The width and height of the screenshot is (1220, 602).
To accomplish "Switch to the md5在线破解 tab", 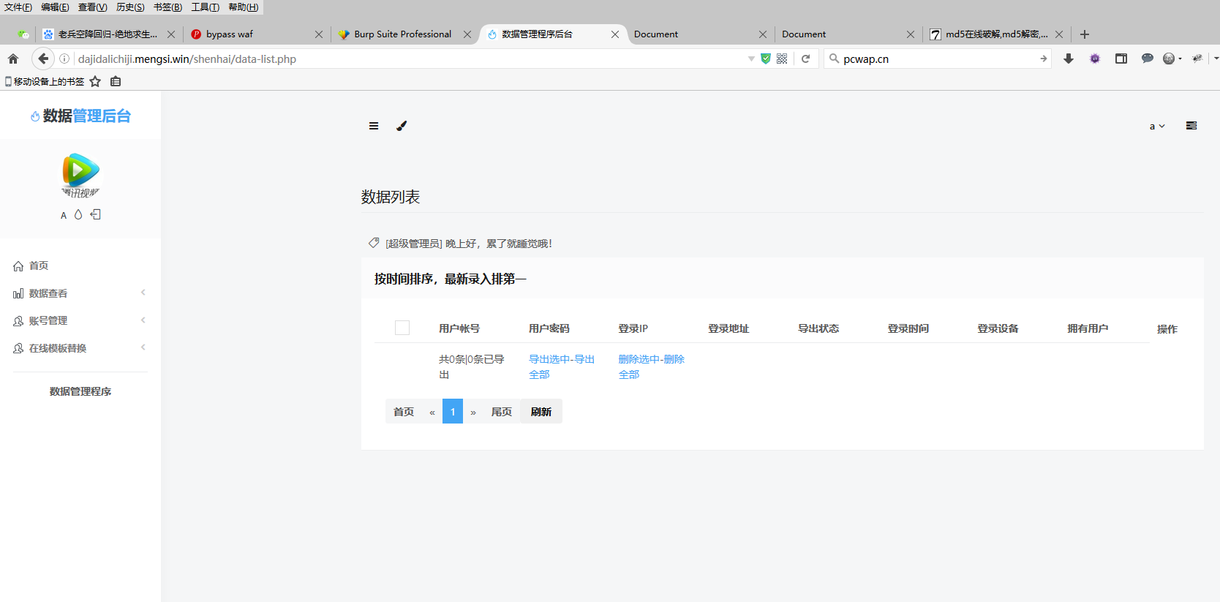I will click(995, 34).
